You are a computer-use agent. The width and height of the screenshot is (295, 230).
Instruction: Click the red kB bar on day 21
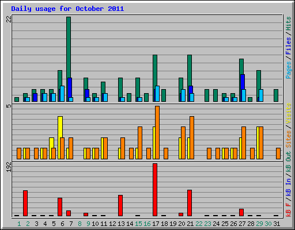coord(190,203)
